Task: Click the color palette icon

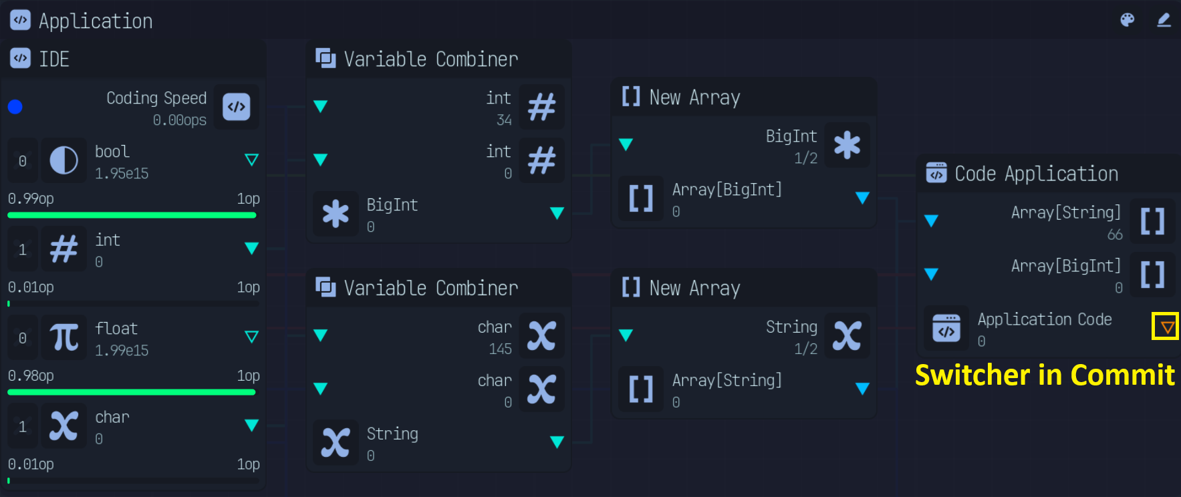Action: (x=1127, y=20)
